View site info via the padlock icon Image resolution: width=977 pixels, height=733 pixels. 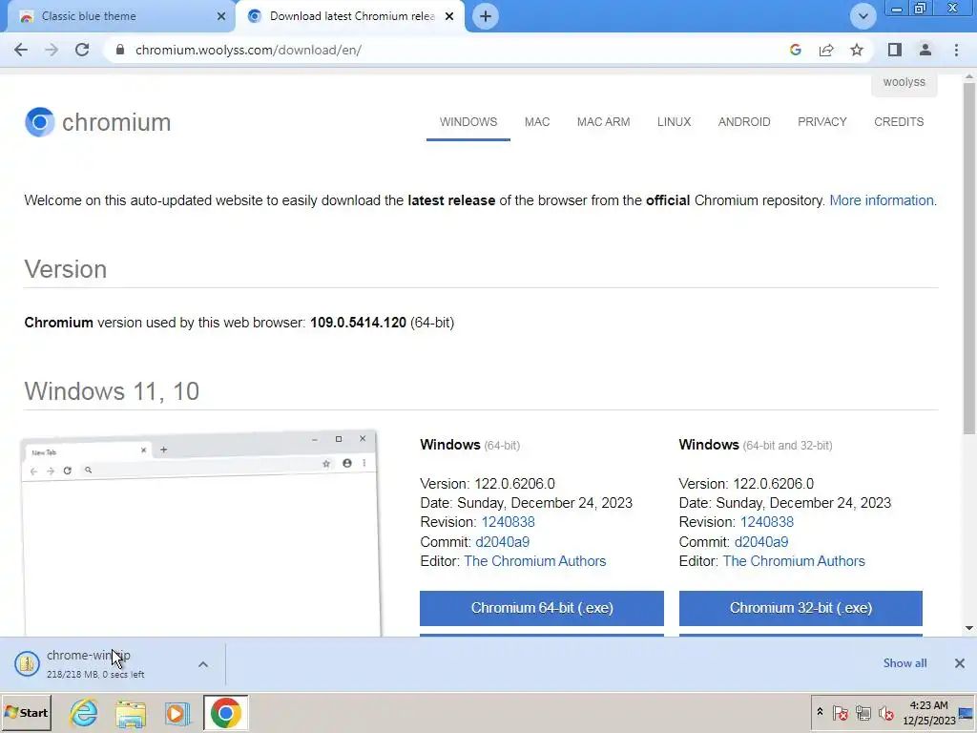coord(120,50)
